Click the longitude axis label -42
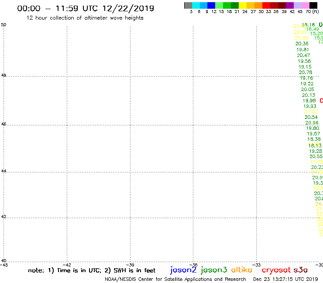Image resolution: width=323 pixels, height=283 pixels. pos(67,265)
